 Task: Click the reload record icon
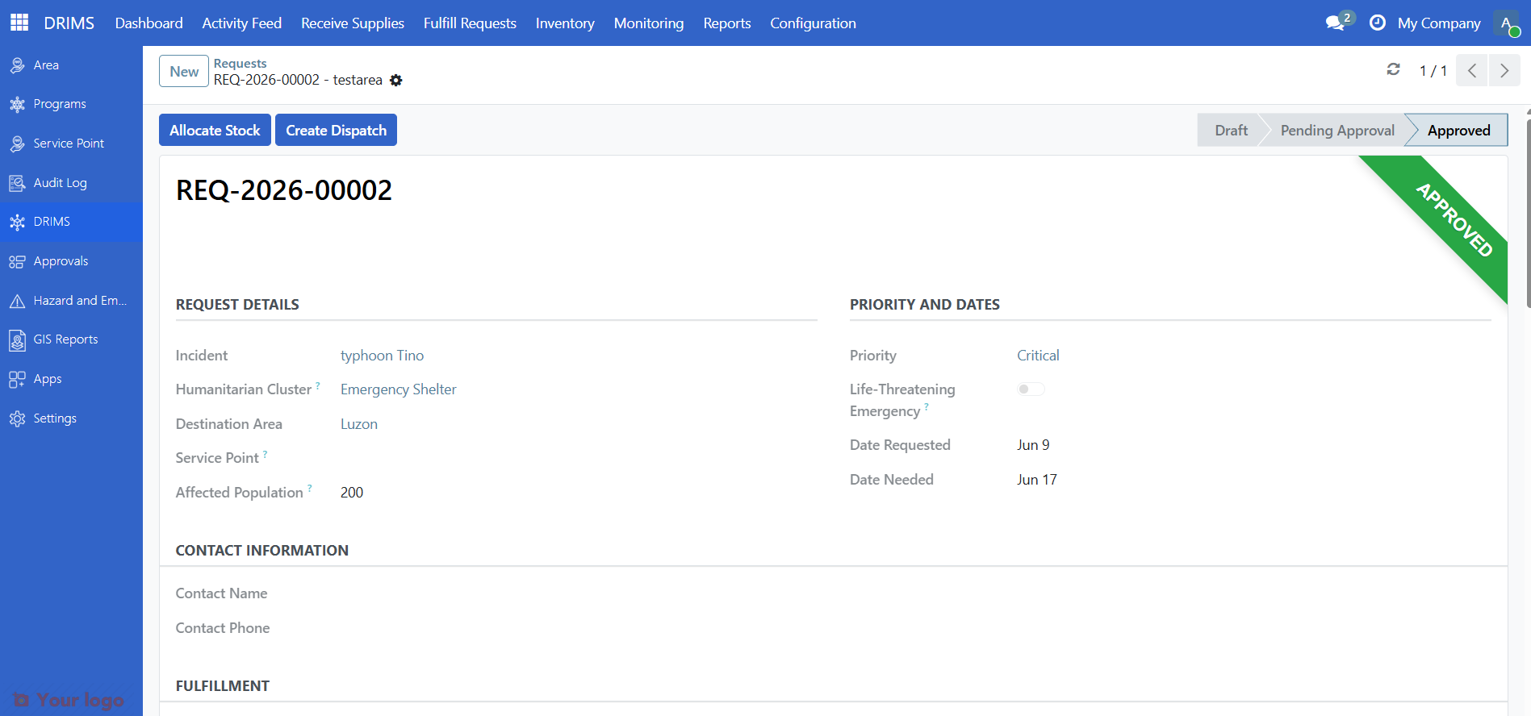click(x=1393, y=69)
